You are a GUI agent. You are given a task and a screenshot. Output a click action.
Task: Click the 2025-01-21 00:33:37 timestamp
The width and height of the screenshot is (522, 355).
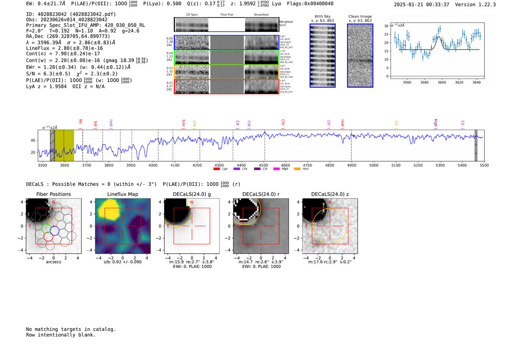[x=421, y=4]
